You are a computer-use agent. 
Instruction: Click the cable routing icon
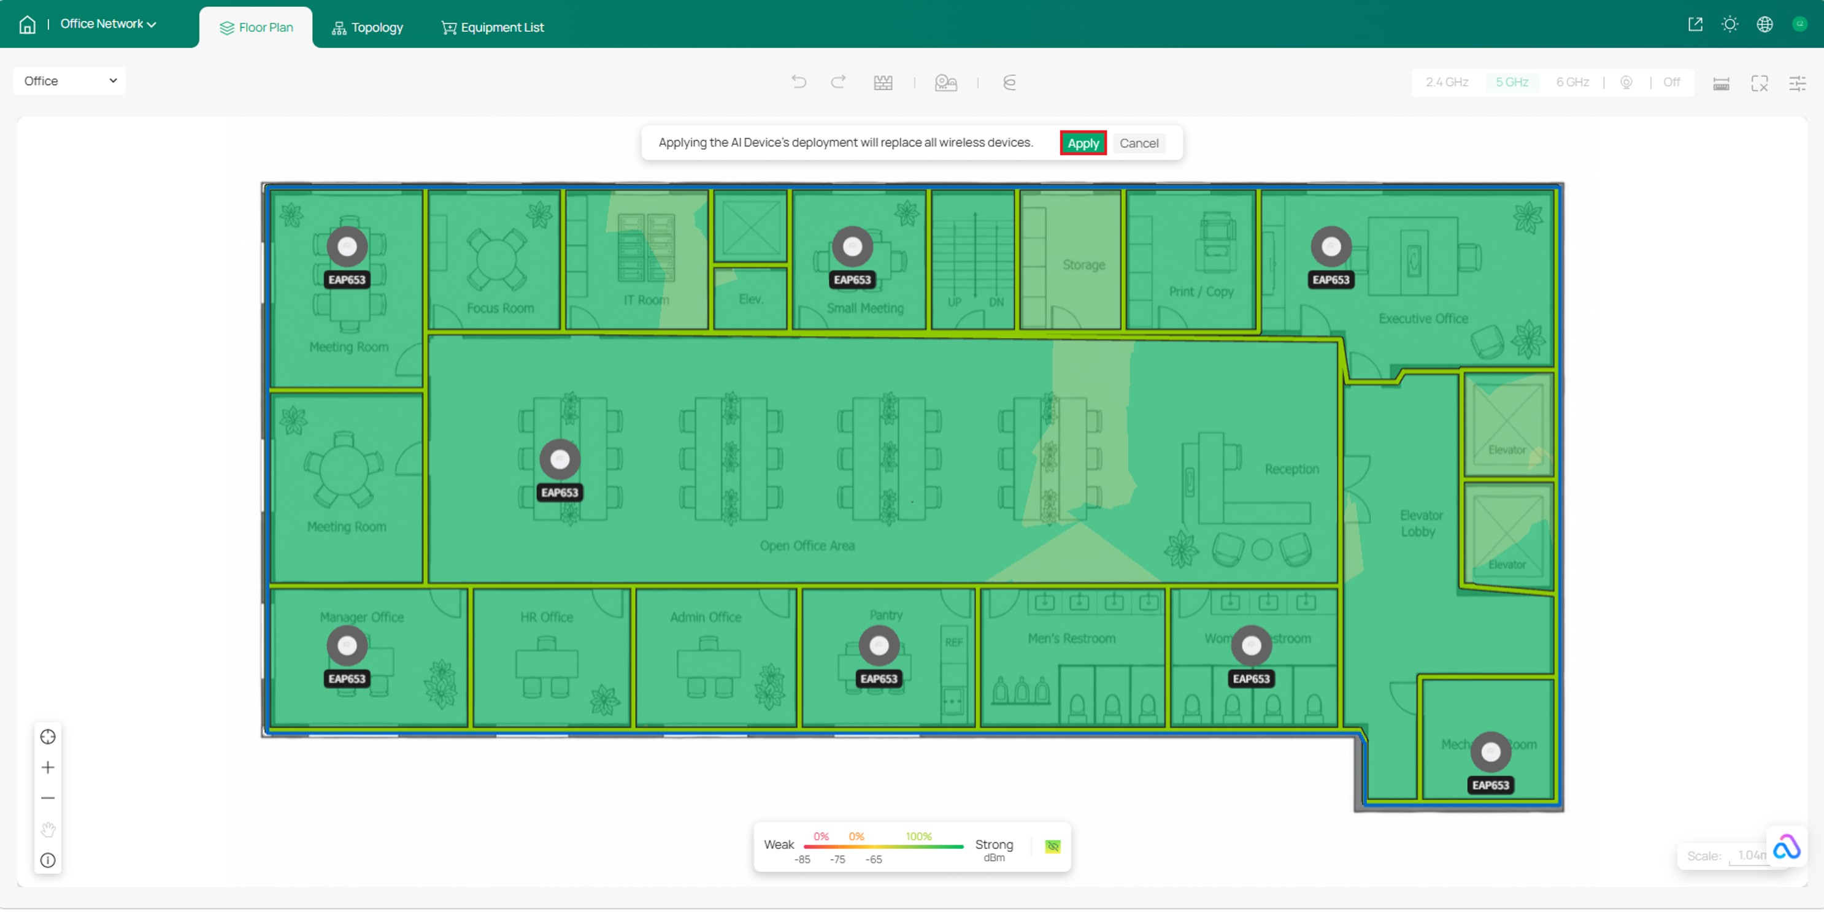[x=1010, y=83]
